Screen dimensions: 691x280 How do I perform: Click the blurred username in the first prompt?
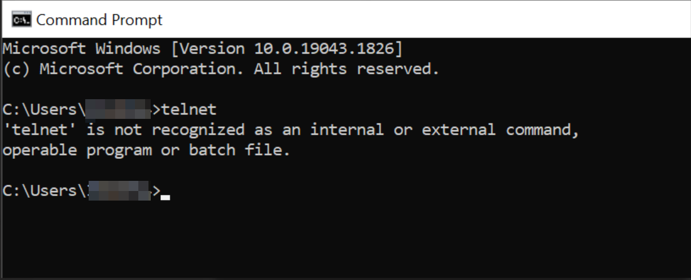click(x=119, y=109)
